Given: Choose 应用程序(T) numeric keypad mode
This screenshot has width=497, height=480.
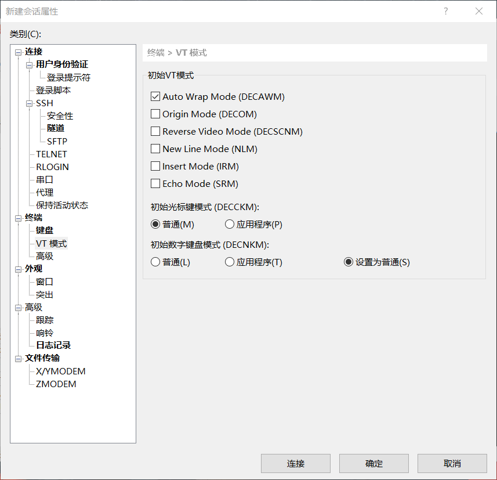Looking at the screenshot, I should click(230, 262).
